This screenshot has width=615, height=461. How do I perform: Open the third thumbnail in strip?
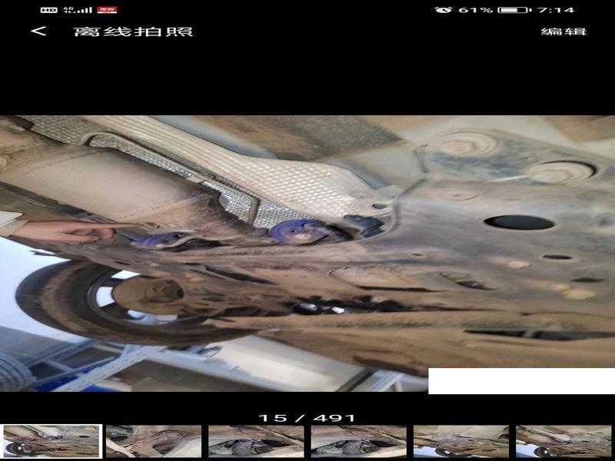(x=256, y=441)
